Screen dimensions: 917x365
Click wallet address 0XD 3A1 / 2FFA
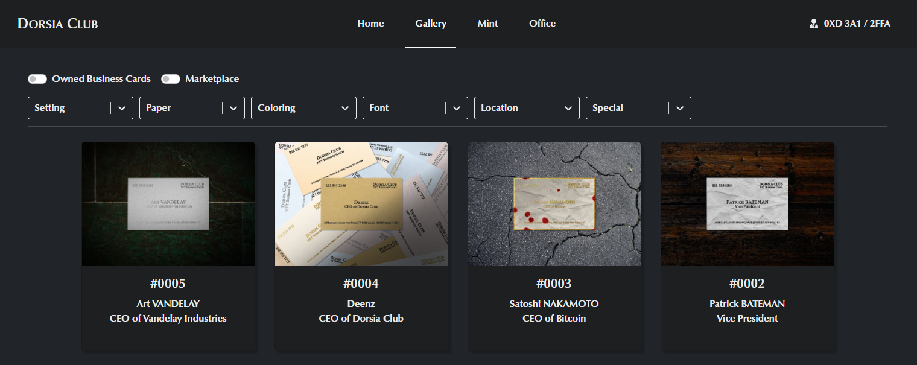[857, 24]
